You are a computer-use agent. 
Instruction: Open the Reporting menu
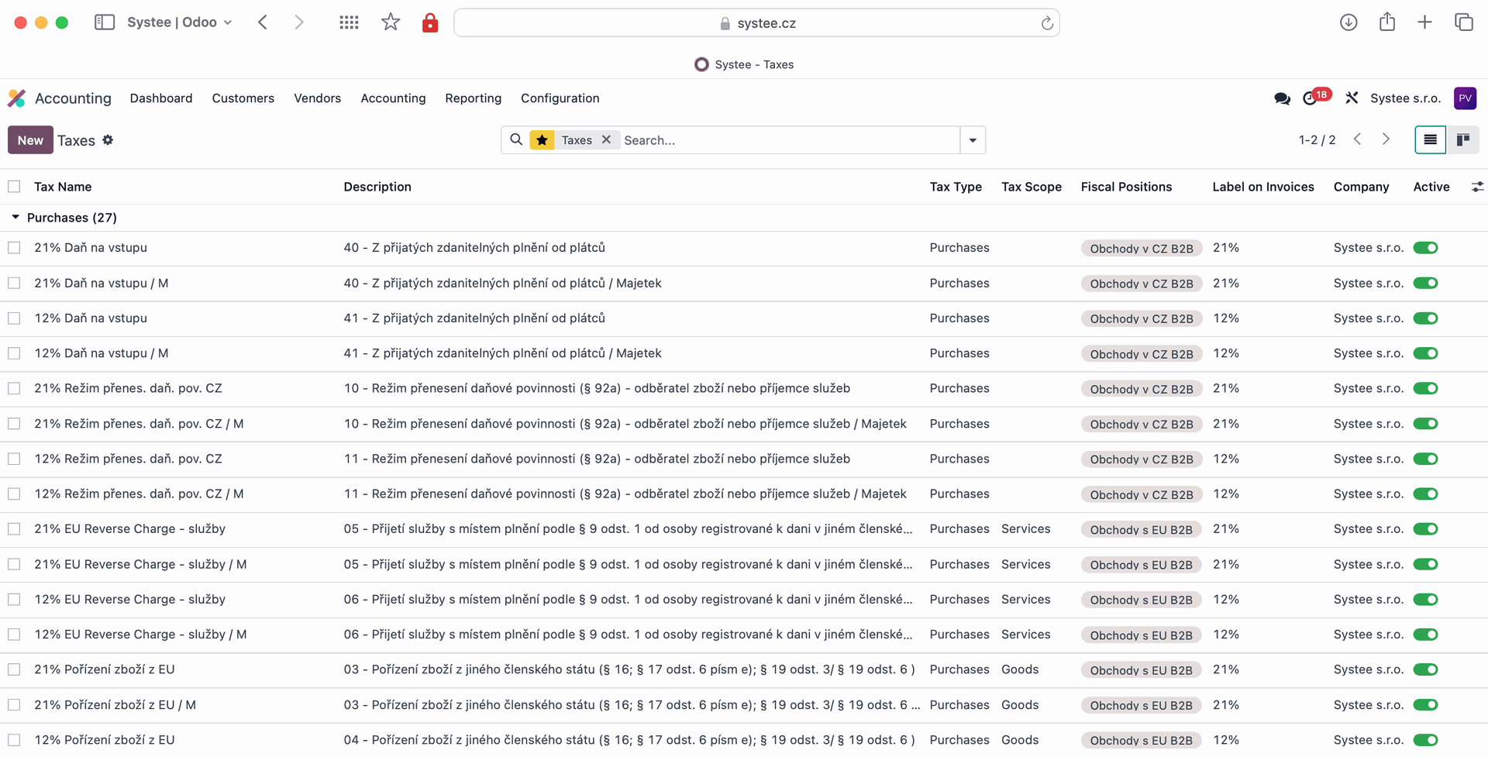tap(473, 98)
